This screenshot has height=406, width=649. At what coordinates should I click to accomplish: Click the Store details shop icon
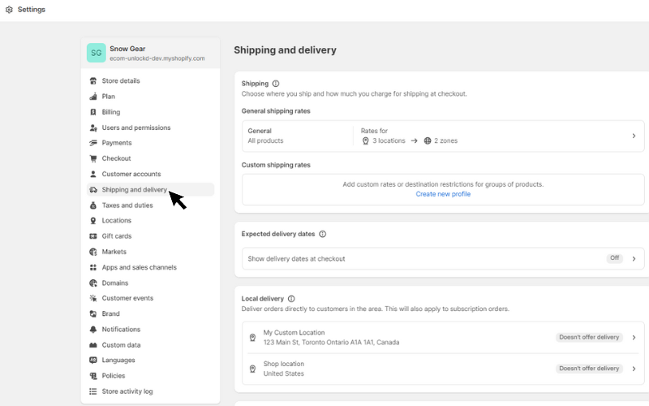(93, 80)
